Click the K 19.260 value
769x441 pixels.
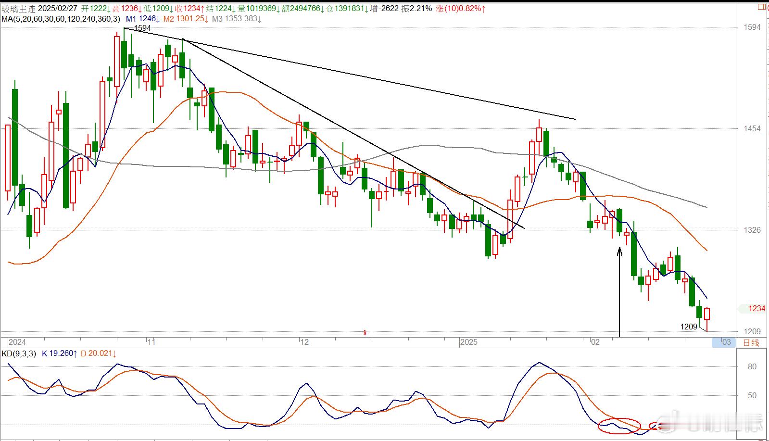(x=60, y=353)
